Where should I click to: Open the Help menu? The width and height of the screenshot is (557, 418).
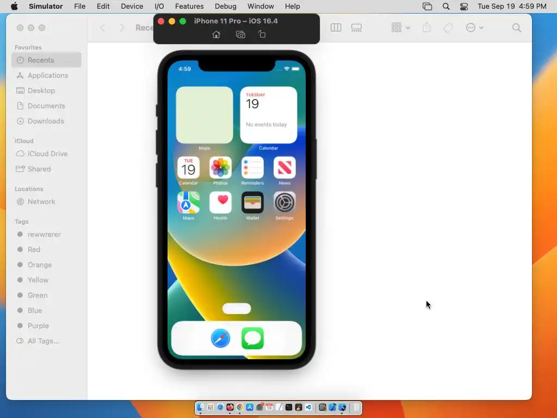pyautogui.click(x=292, y=7)
